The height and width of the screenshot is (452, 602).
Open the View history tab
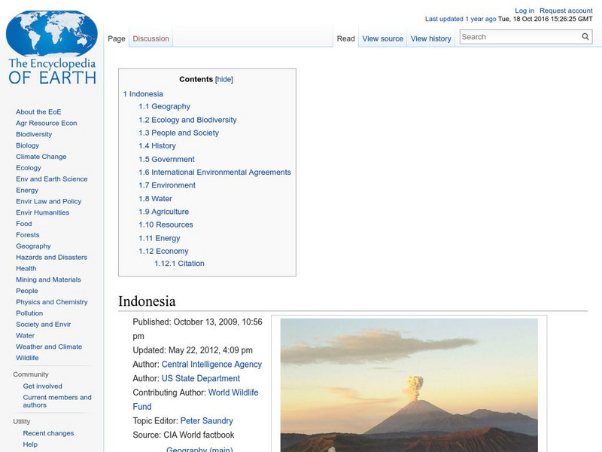coord(430,38)
